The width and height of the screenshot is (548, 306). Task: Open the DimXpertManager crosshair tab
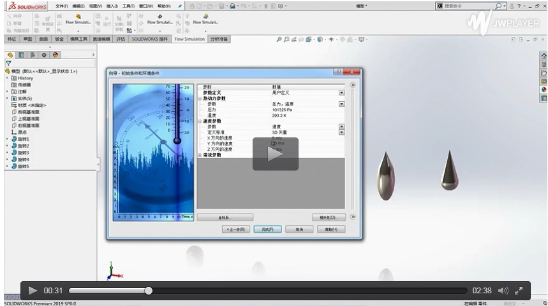coord(44,55)
